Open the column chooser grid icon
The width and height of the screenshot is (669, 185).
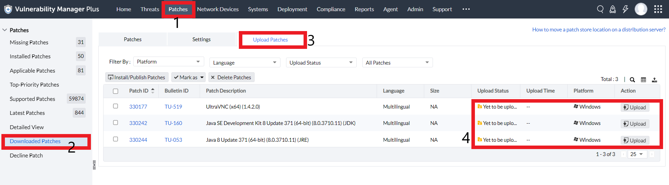(x=643, y=80)
